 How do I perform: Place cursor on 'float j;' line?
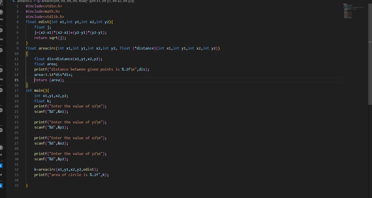click(43, 27)
